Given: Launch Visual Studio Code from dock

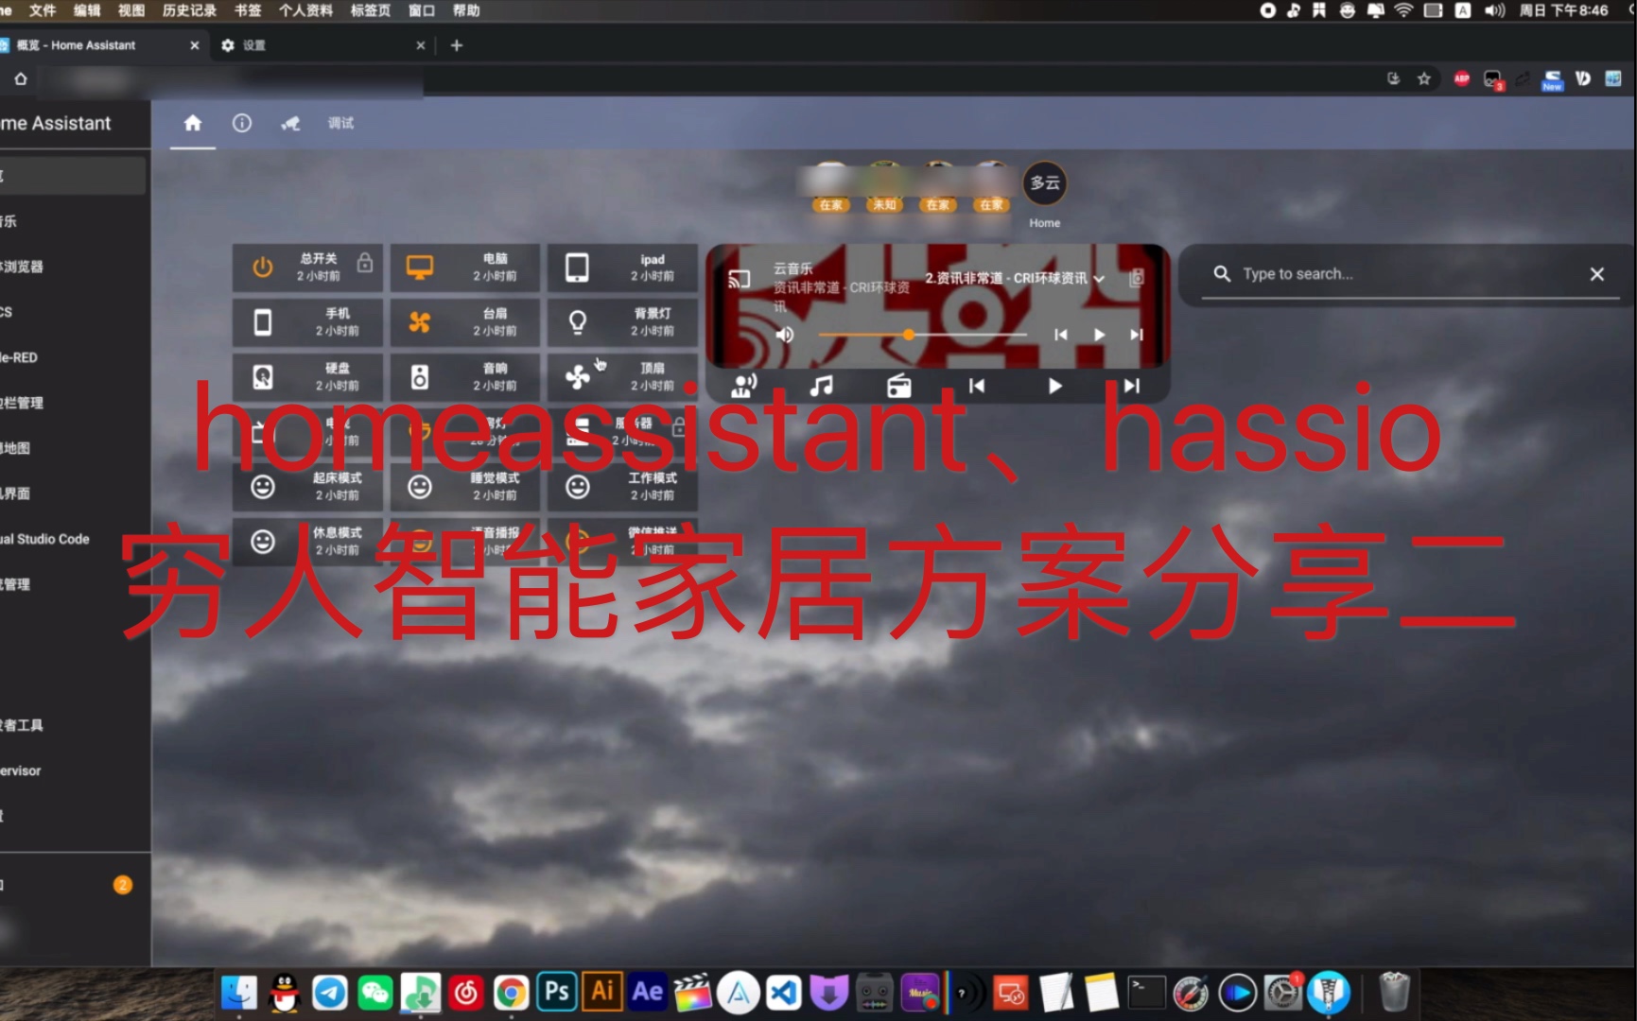Looking at the screenshot, I should point(784,993).
